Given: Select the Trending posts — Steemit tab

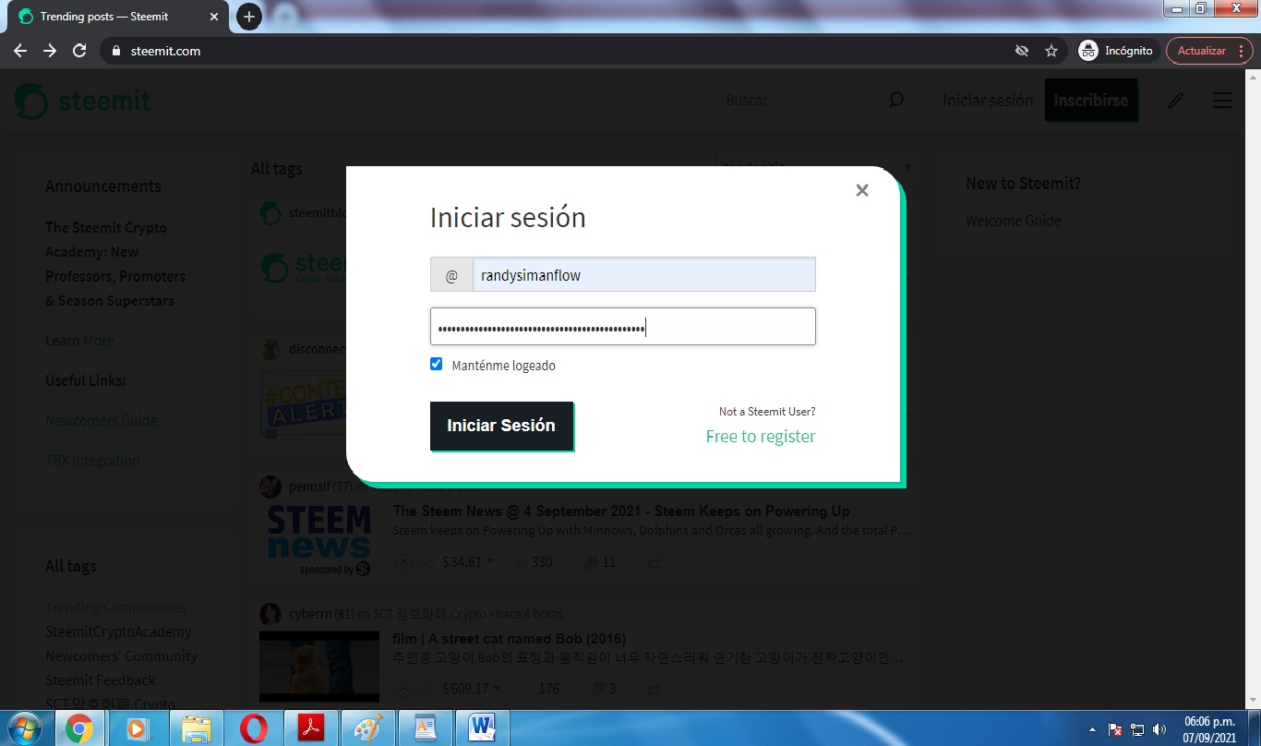Looking at the screenshot, I should click(x=118, y=17).
